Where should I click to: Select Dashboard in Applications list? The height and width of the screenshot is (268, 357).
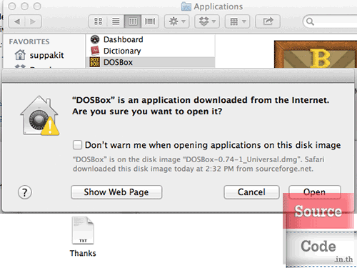coord(151,39)
